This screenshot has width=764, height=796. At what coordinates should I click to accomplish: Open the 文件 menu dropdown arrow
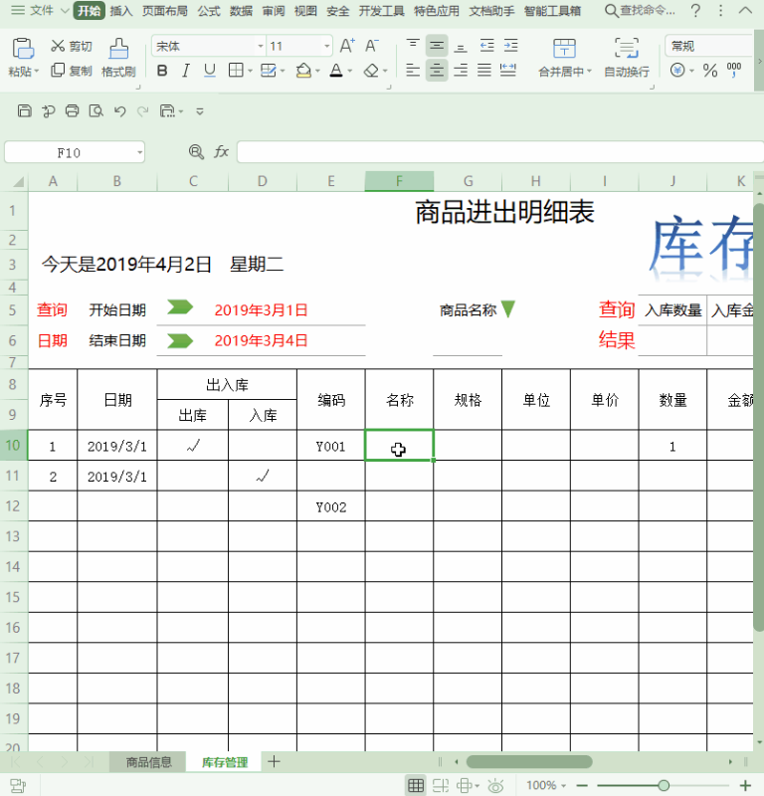(65, 11)
